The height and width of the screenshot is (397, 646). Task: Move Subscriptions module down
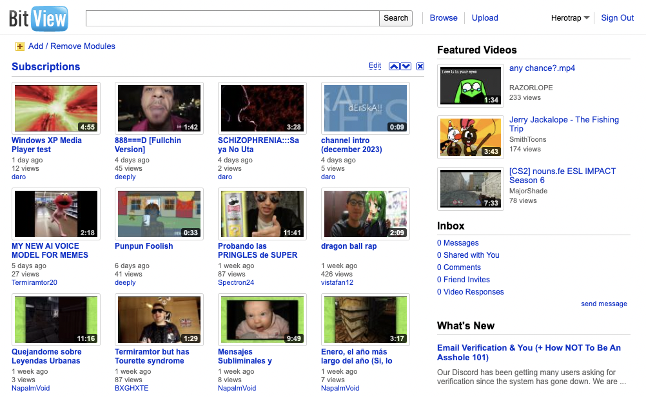(406, 66)
